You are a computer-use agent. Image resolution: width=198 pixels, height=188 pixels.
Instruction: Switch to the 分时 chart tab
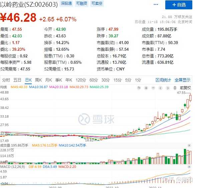[6, 80]
